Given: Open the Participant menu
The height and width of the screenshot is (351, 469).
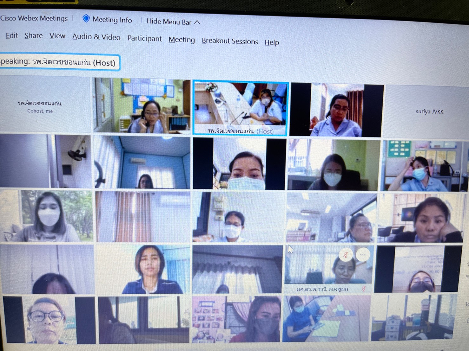Looking at the screenshot, I should click(x=144, y=39).
